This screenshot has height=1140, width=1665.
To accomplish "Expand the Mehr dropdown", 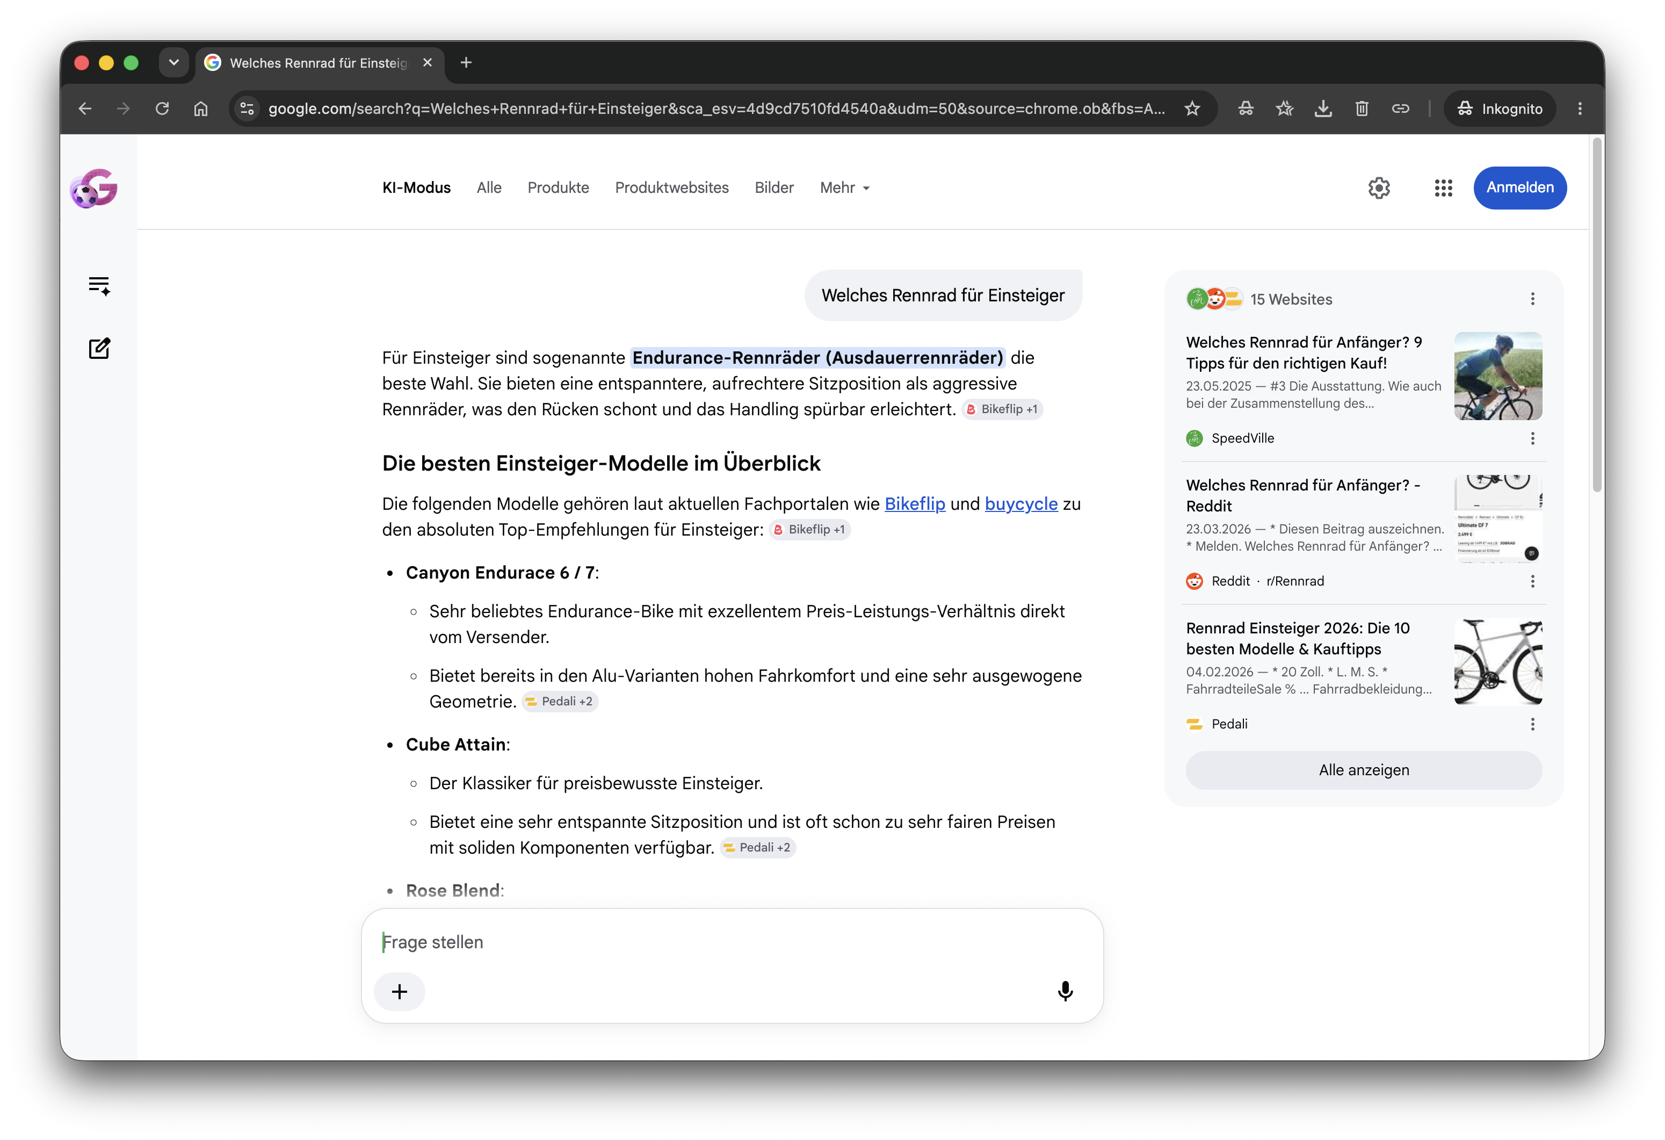I will click(x=845, y=187).
